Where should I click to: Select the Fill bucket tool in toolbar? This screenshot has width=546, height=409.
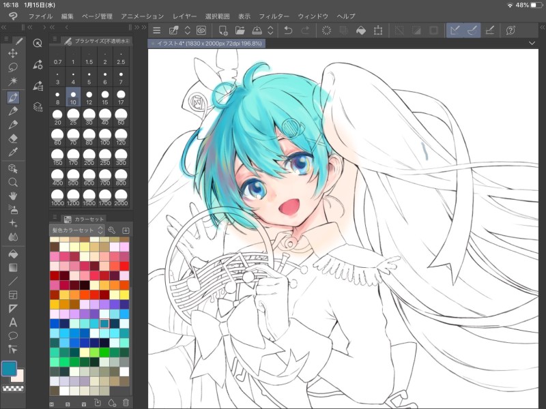click(x=13, y=254)
